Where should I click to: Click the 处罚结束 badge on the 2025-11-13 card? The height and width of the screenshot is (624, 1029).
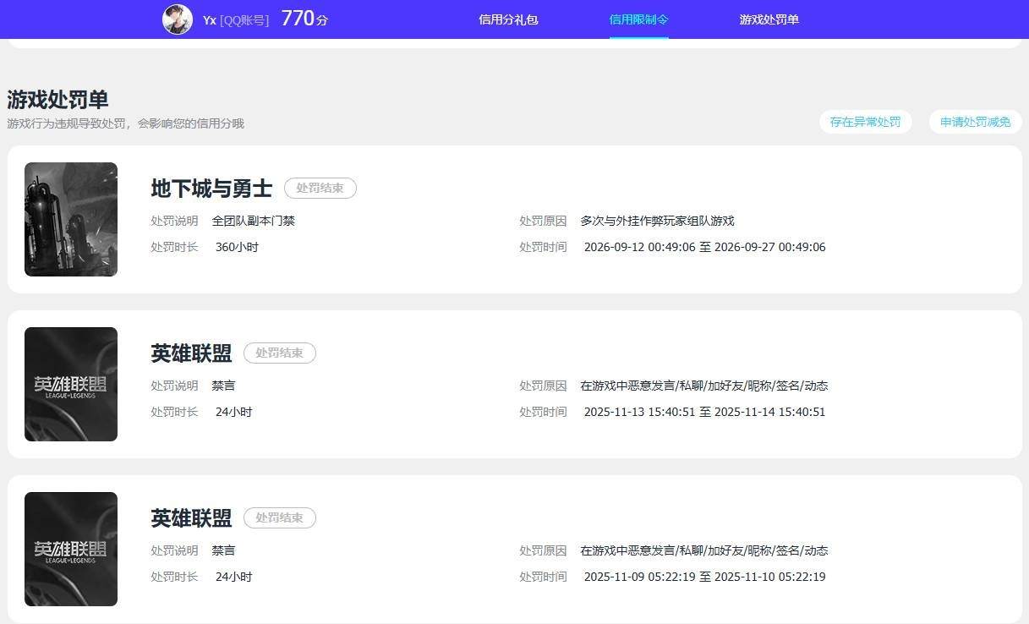point(279,353)
